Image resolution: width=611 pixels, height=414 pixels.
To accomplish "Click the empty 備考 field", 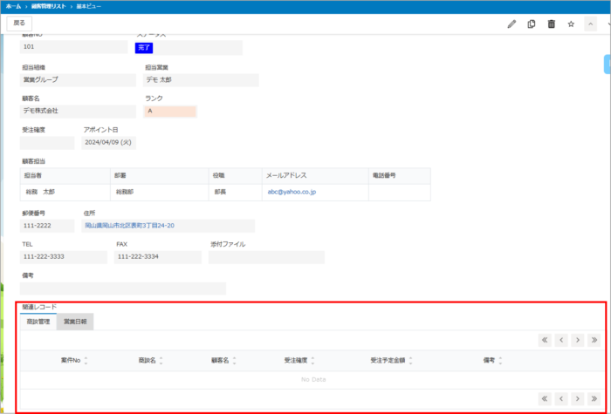I will [x=123, y=288].
